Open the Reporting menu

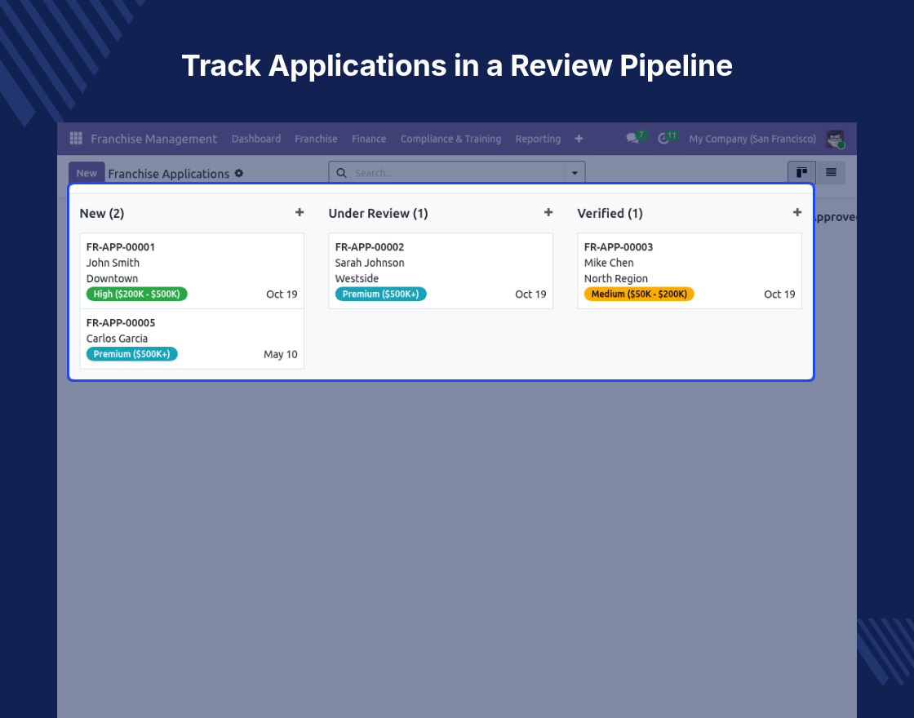(538, 139)
